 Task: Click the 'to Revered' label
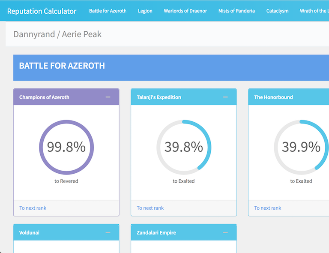66,181
